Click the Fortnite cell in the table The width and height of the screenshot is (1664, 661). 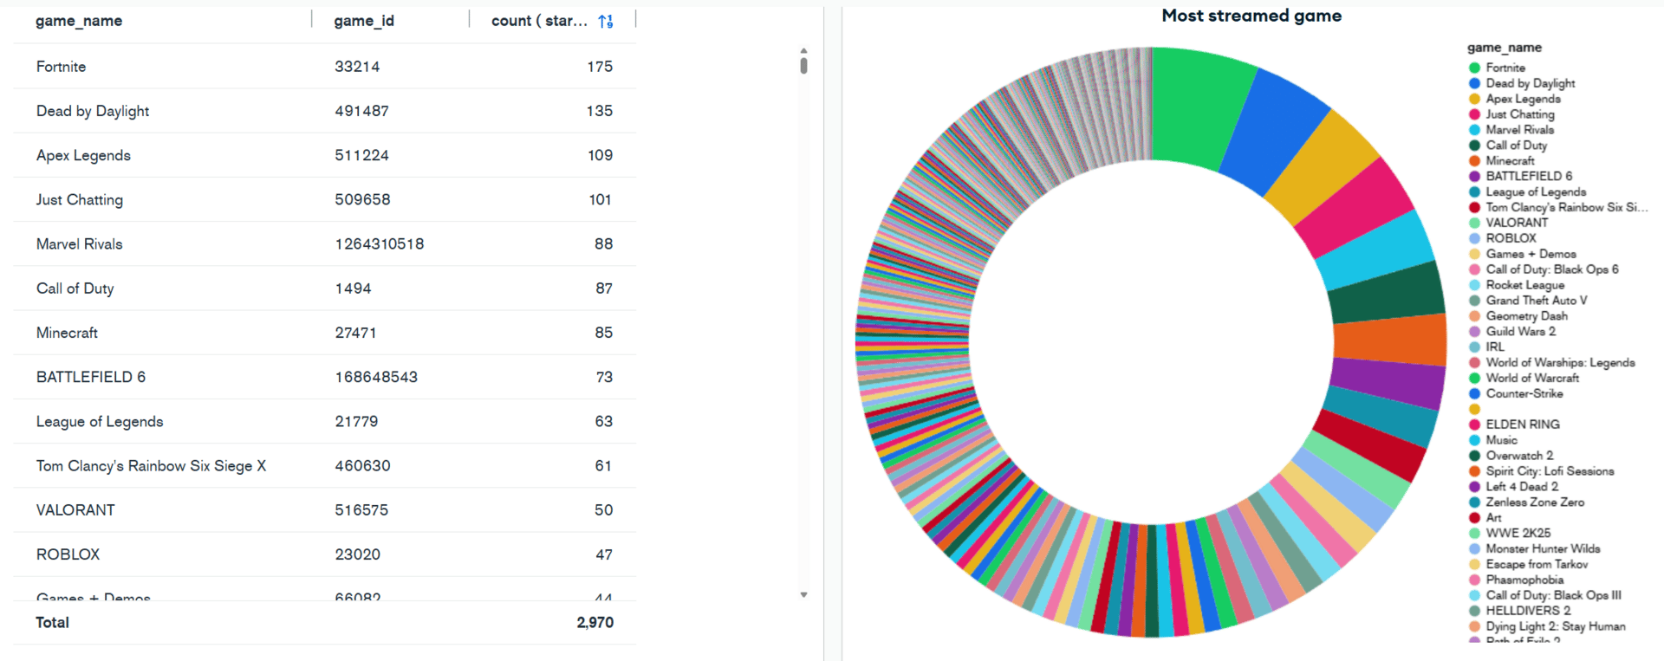[x=61, y=67]
